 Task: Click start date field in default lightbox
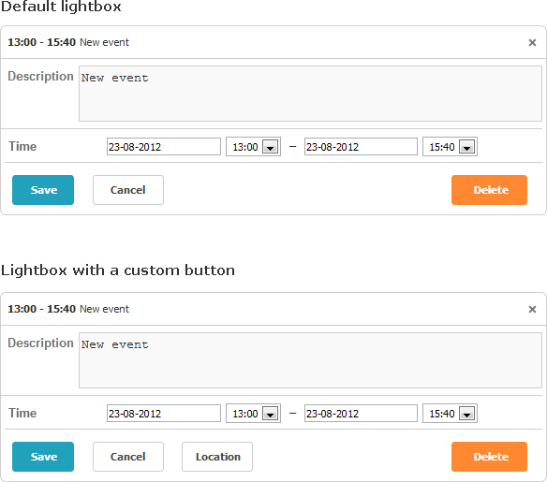coord(164,147)
